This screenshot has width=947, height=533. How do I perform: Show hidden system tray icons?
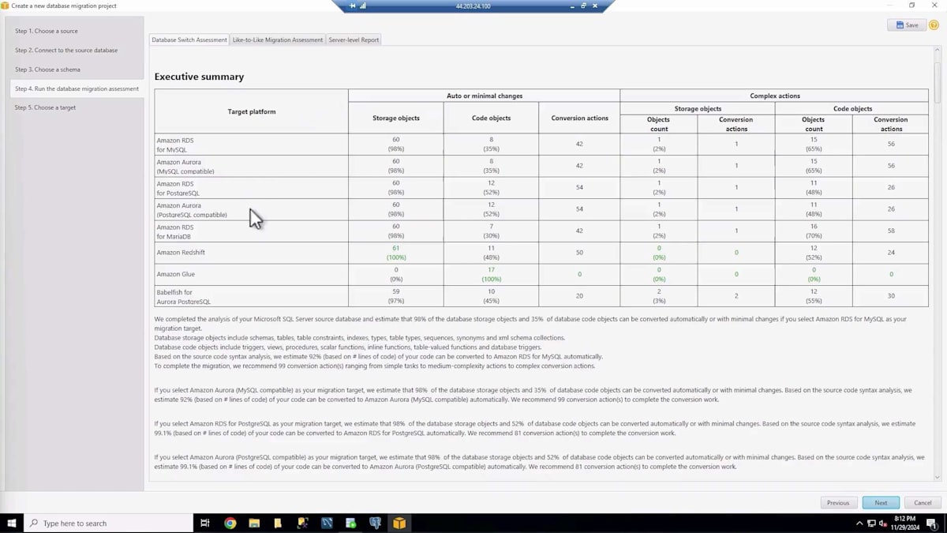click(859, 523)
